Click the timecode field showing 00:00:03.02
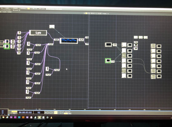Viewport: 172px width, 127px height. (x=25, y=112)
